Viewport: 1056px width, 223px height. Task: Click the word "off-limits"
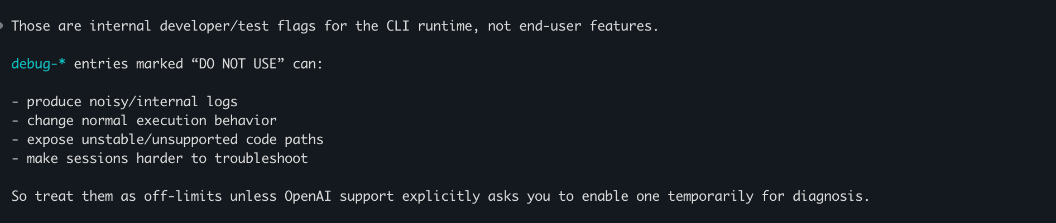[x=183, y=196]
